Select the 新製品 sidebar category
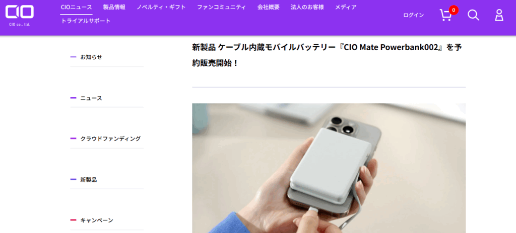Image resolution: width=516 pixels, height=233 pixels. coord(107,179)
